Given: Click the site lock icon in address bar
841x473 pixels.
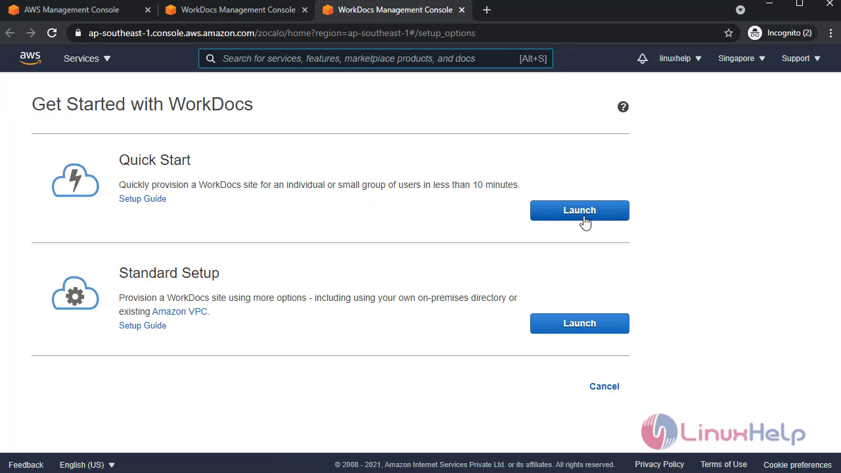Looking at the screenshot, I should [x=78, y=33].
